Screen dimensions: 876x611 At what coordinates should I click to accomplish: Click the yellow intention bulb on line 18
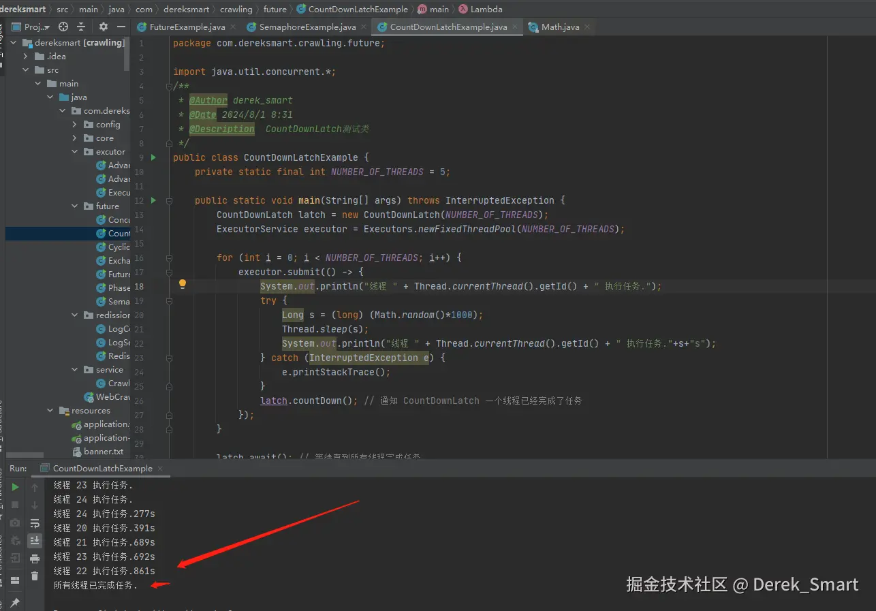pos(182,285)
